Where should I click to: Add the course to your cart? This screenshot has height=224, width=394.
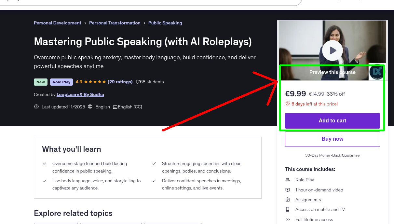332,120
